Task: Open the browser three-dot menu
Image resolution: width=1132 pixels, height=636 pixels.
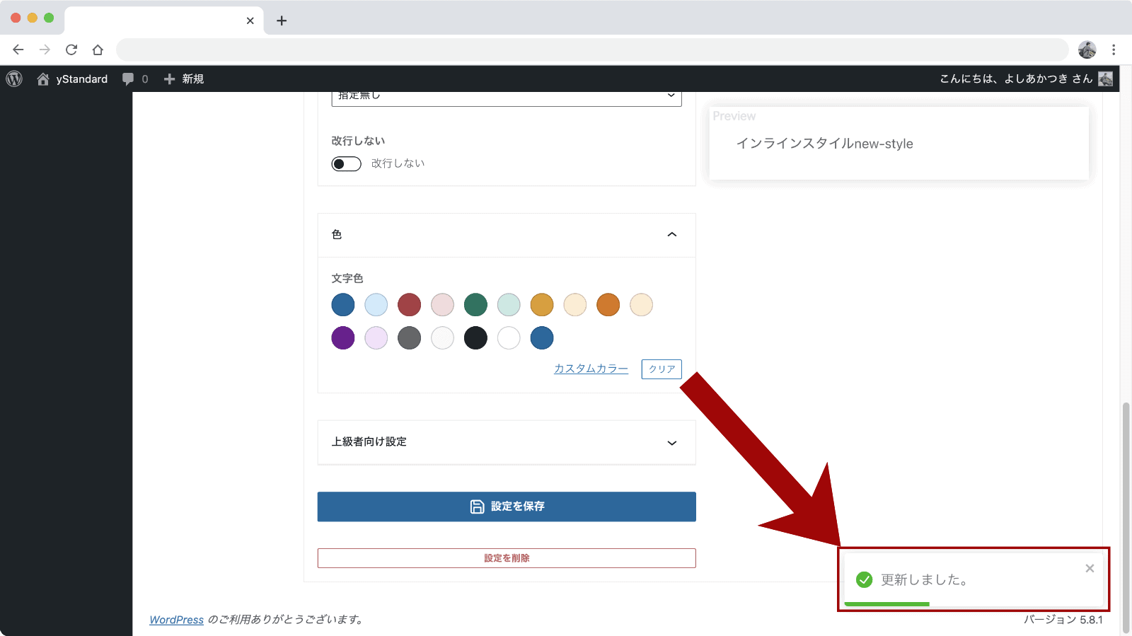Action: click(1114, 50)
